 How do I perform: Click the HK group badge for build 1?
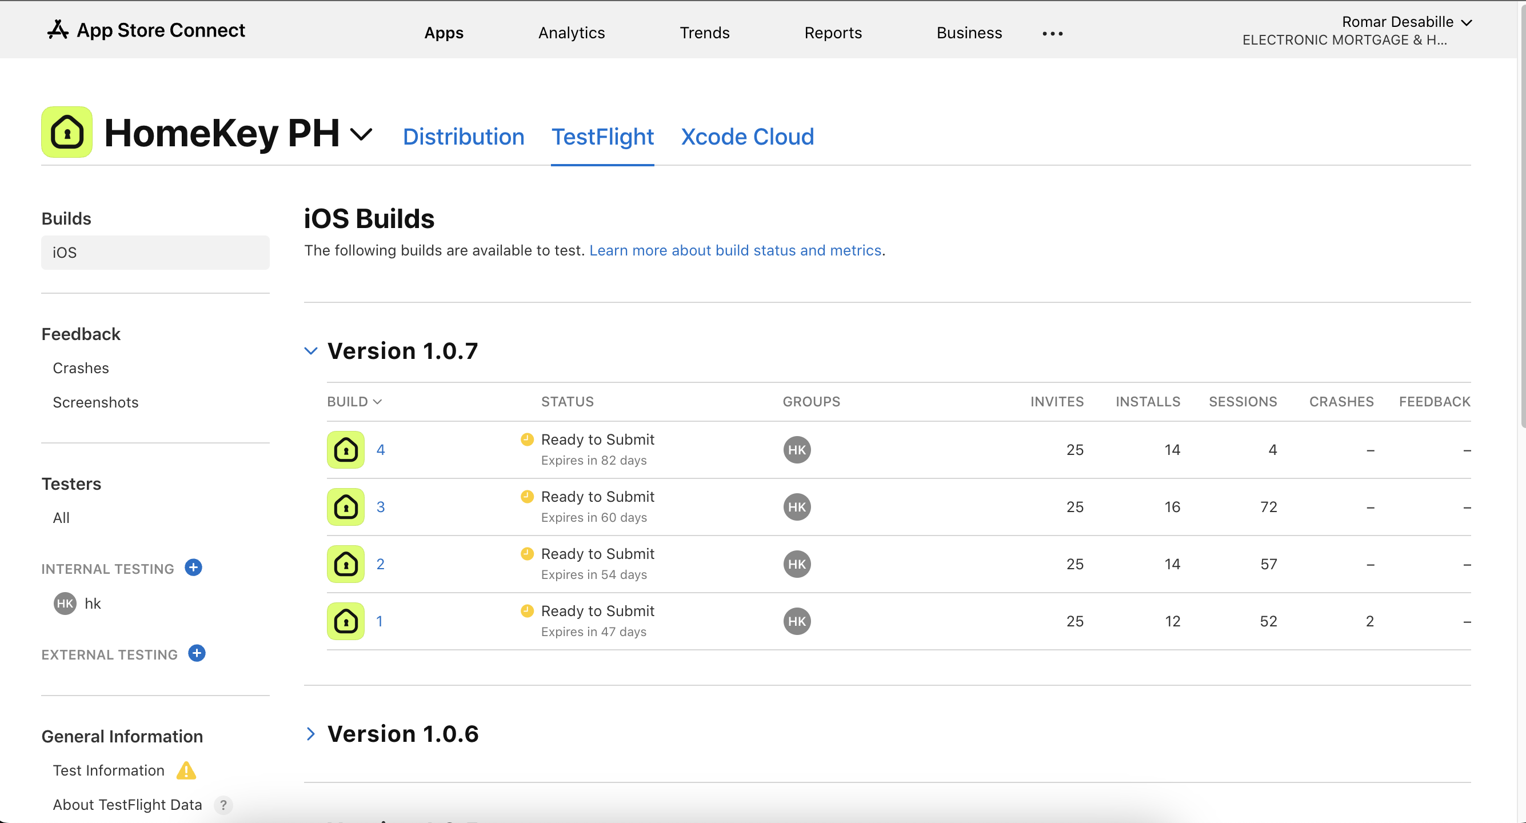(x=797, y=621)
